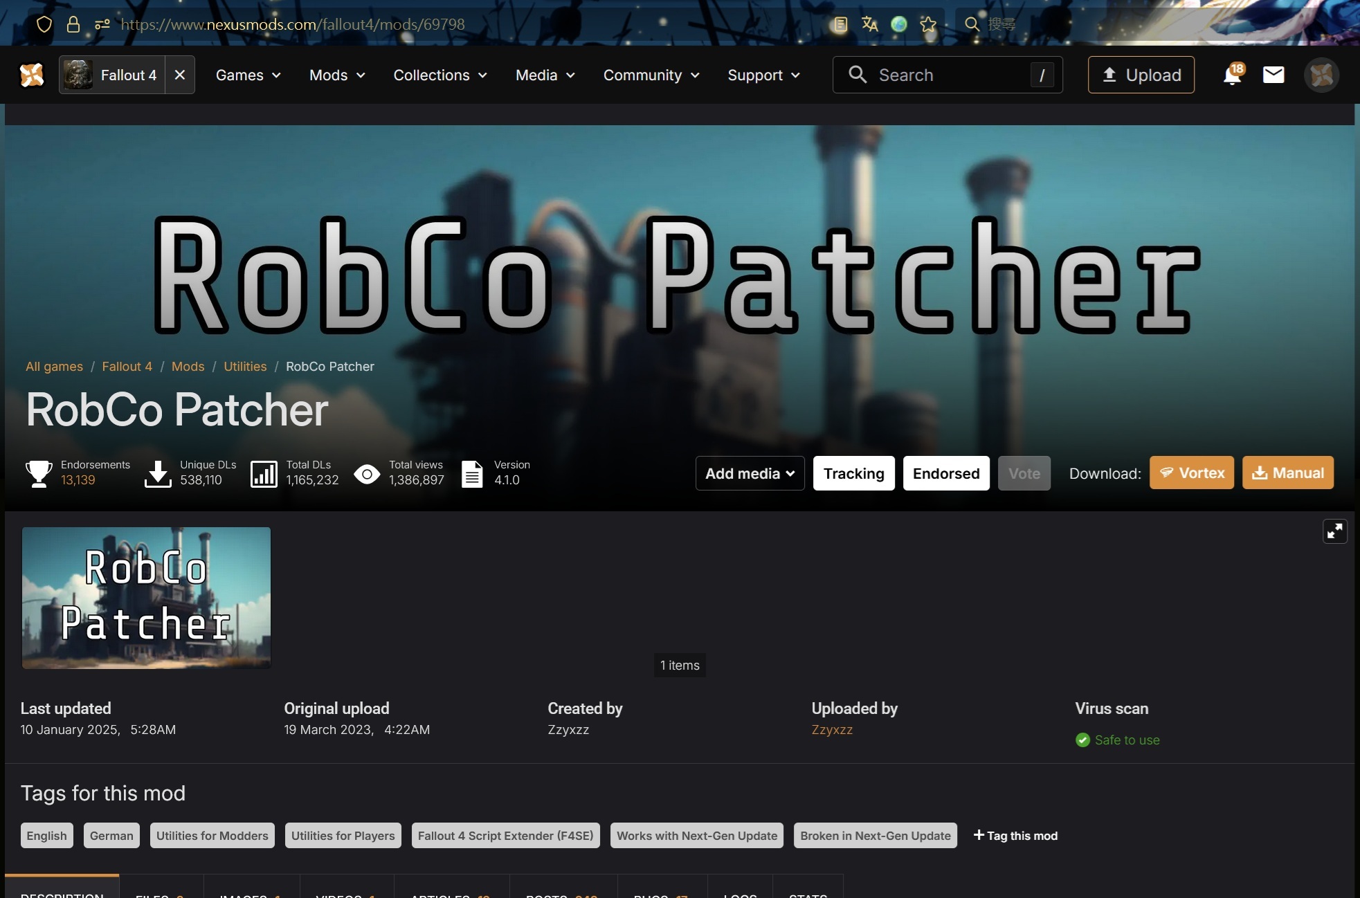This screenshot has height=898, width=1360.
Task: Open the user profile avatar
Action: coord(1321,75)
